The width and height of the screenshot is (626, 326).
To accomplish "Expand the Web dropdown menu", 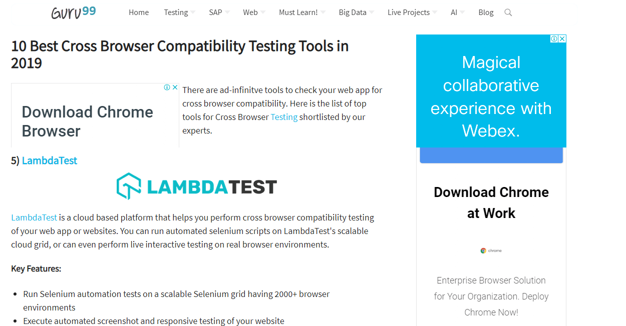I will (254, 12).
